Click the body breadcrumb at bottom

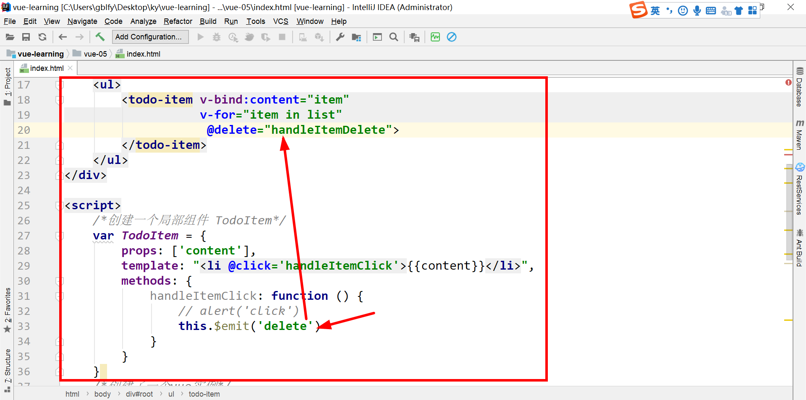pyautogui.click(x=102, y=394)
